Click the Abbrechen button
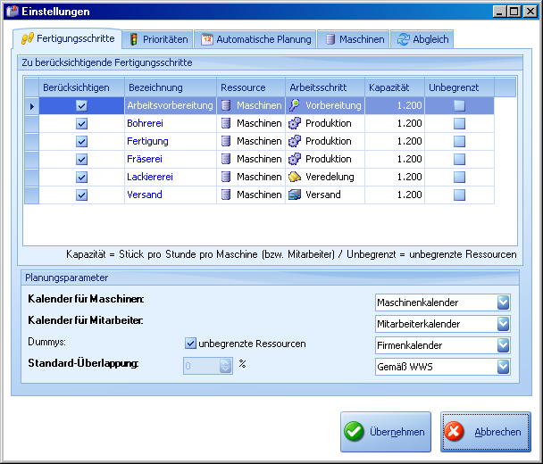Screen dimensions: 543x464 point(485,432)
